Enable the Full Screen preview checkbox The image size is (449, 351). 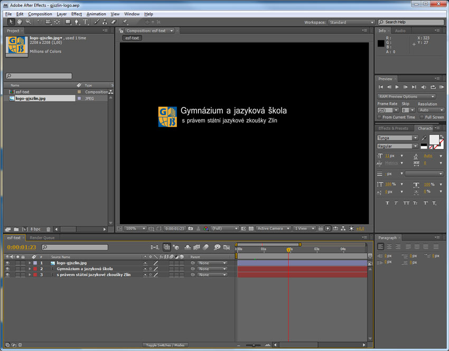422,117
